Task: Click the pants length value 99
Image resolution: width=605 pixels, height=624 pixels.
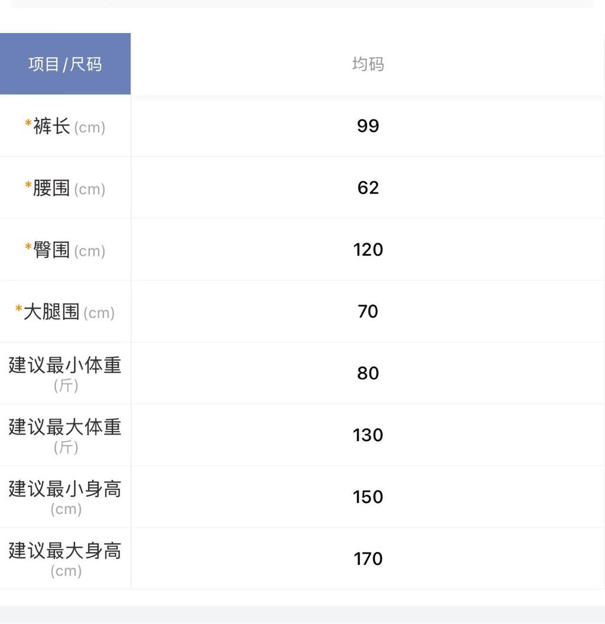Action: click(x=367, y=126)
